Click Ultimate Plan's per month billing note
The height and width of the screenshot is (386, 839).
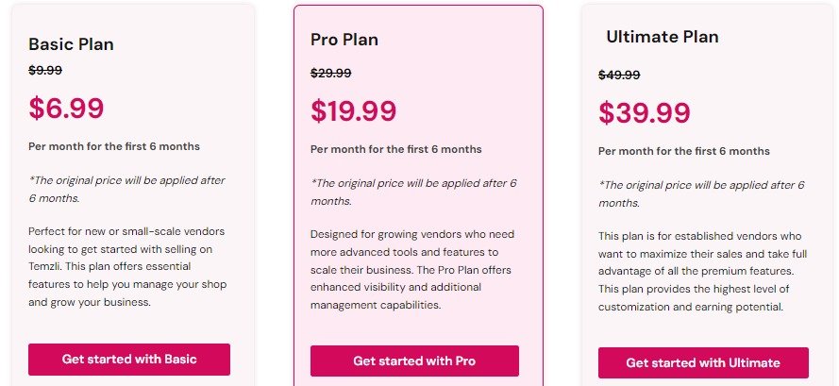(684, 152)
